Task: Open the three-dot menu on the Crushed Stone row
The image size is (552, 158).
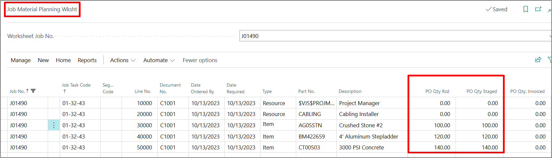Action: click(54, 125)
